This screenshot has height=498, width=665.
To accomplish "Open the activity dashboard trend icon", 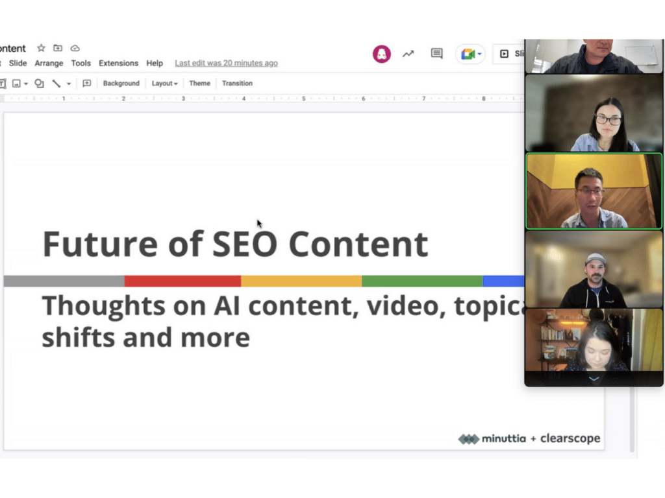I will coord(408,54).
